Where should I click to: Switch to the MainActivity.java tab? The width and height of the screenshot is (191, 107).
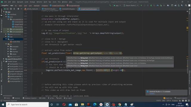[x=49, y=9]
